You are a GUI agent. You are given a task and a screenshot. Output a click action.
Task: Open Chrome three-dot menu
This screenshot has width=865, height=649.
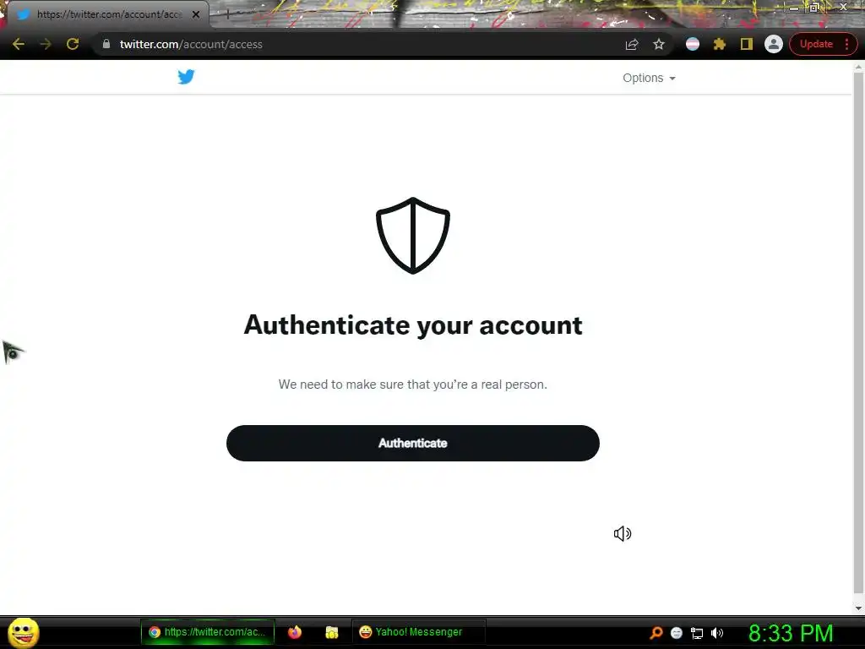[x=846, y=44]
